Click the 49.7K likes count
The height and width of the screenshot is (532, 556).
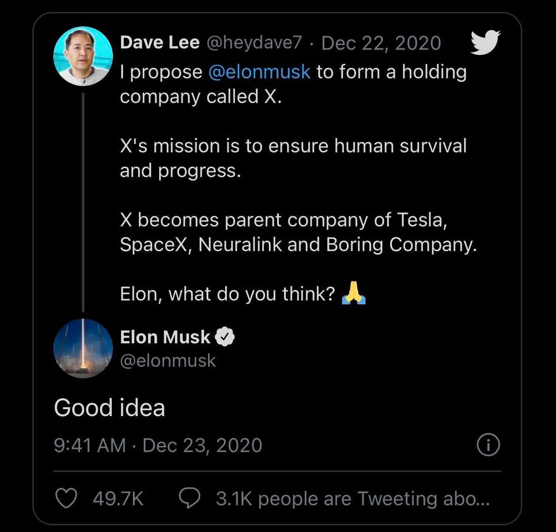118,499
